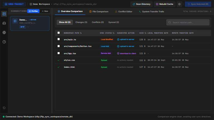Click the Remote Add status badge
This screenshot has width=214, height=120.
106,53
